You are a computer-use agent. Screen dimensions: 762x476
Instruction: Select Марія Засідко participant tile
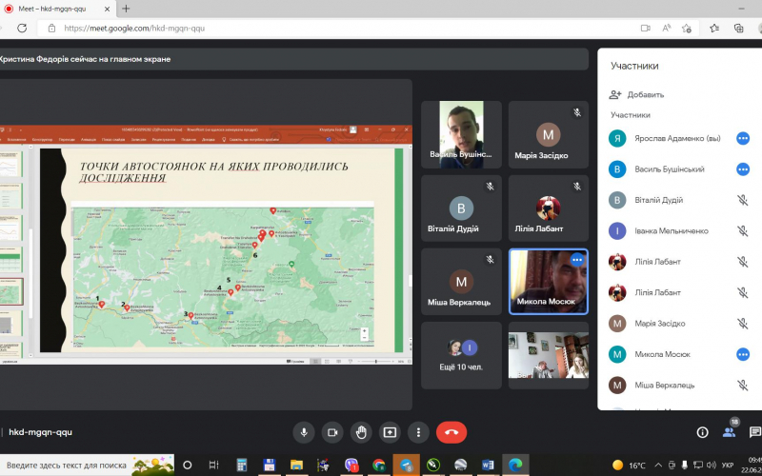[549, 134]
